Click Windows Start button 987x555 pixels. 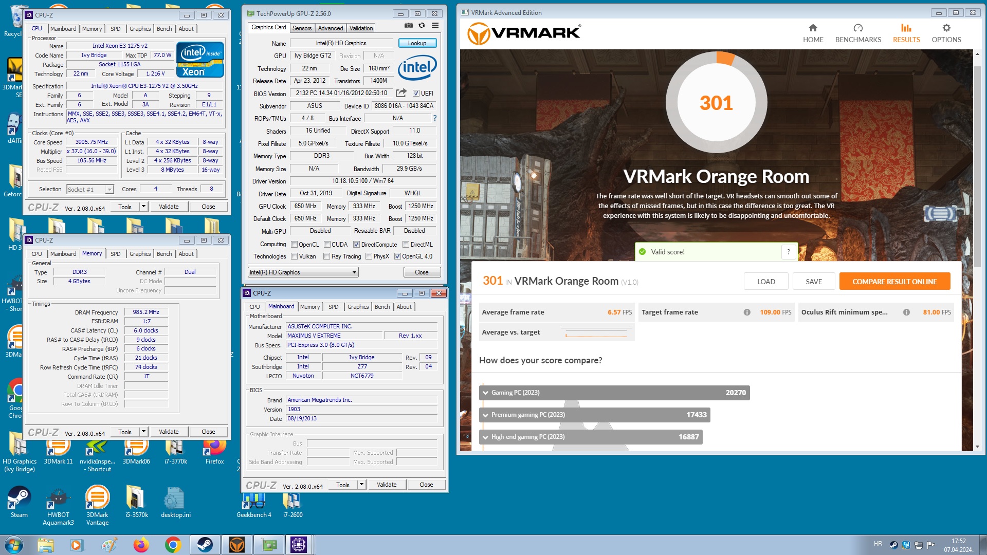pos(14,545)
